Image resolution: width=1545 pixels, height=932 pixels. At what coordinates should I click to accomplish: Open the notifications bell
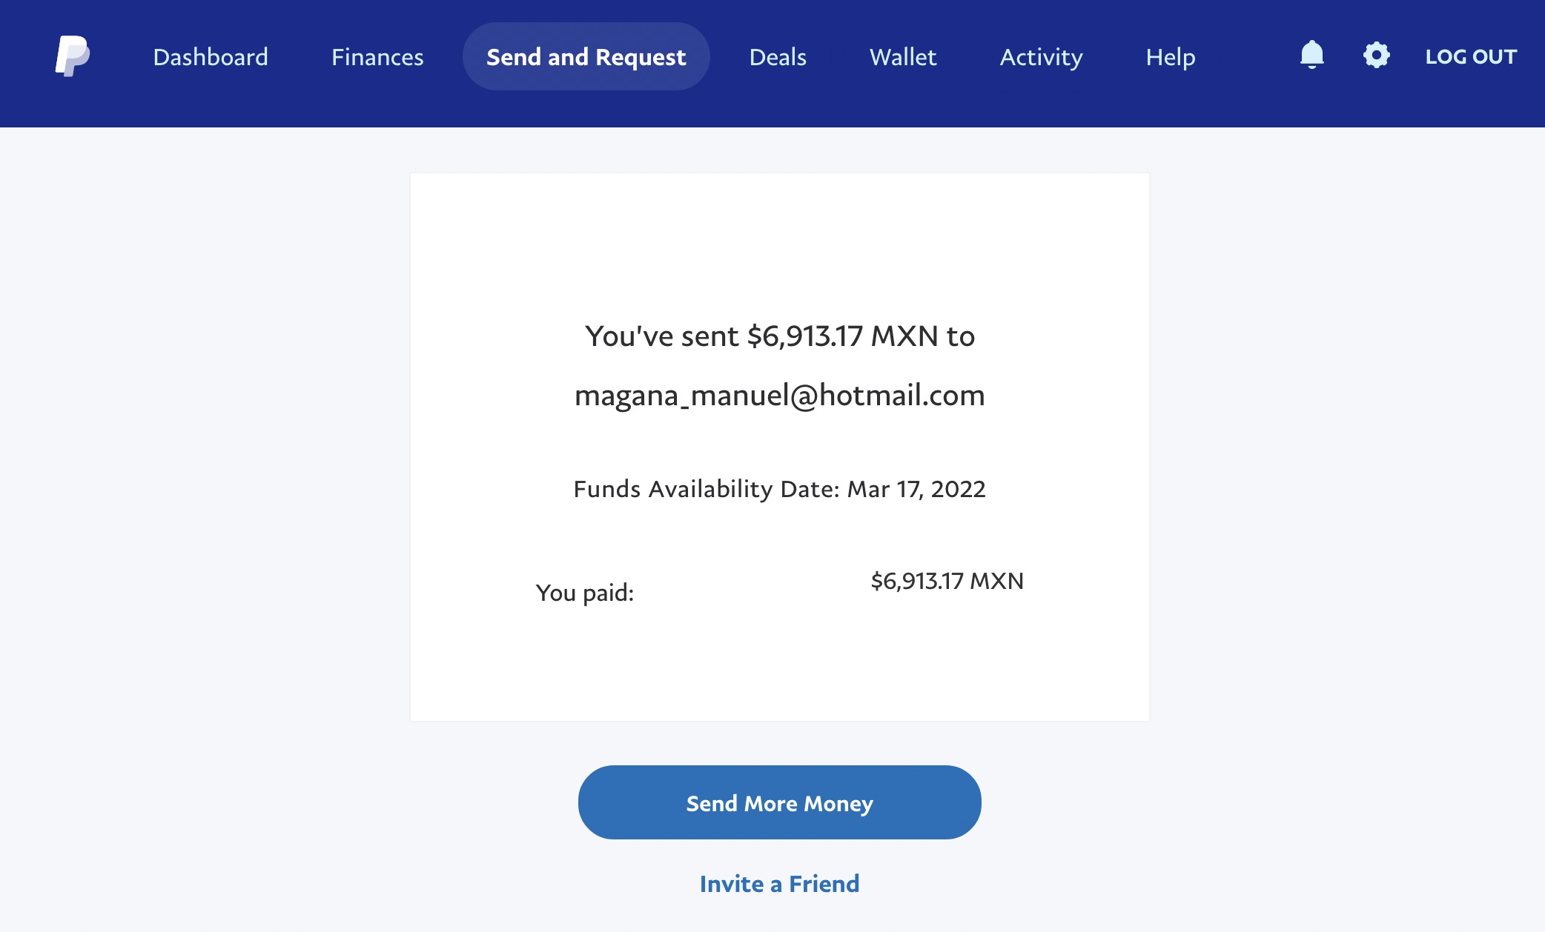point(1311,55)
